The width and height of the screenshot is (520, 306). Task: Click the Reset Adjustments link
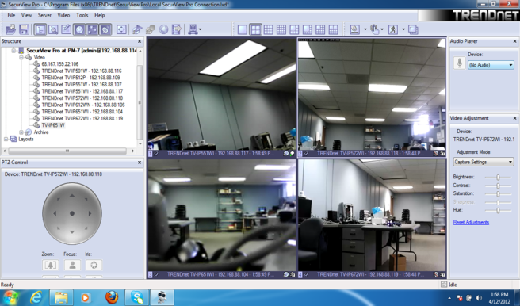[471, 222]
